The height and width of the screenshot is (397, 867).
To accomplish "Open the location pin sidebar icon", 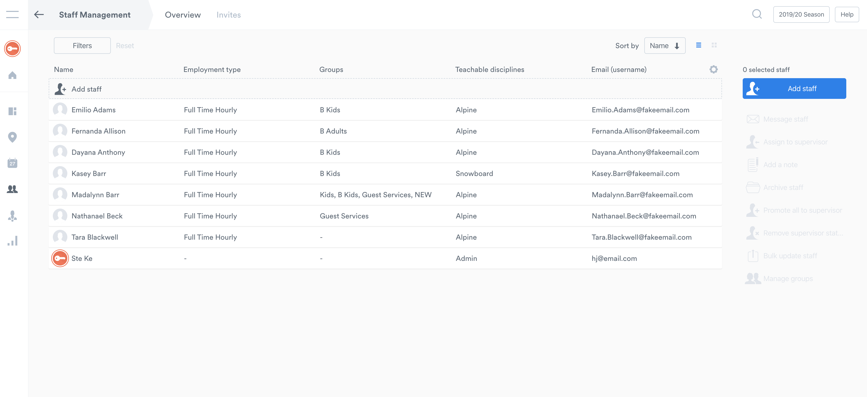I will tap(12, 137).
